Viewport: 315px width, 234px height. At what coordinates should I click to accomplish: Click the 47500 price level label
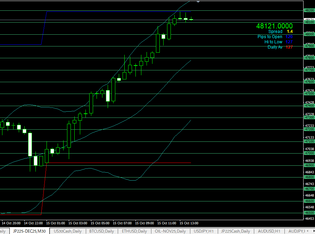[x=309, y=94]
